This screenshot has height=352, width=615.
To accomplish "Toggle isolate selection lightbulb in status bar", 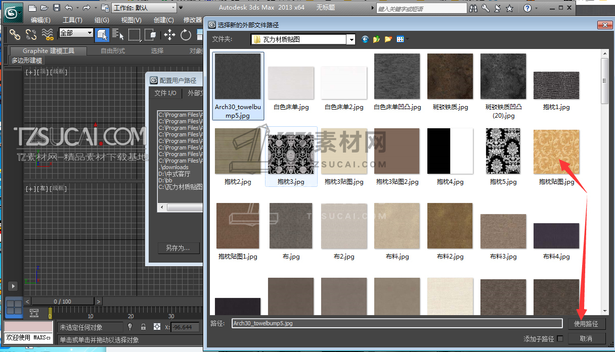I will coord(130,327).
